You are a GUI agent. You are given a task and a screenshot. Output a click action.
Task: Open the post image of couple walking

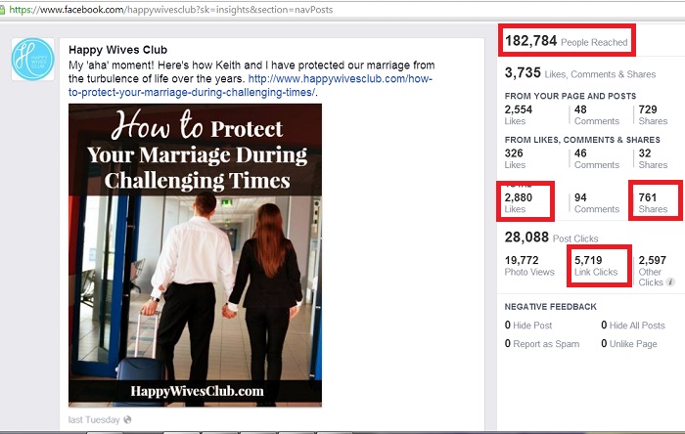196,255
